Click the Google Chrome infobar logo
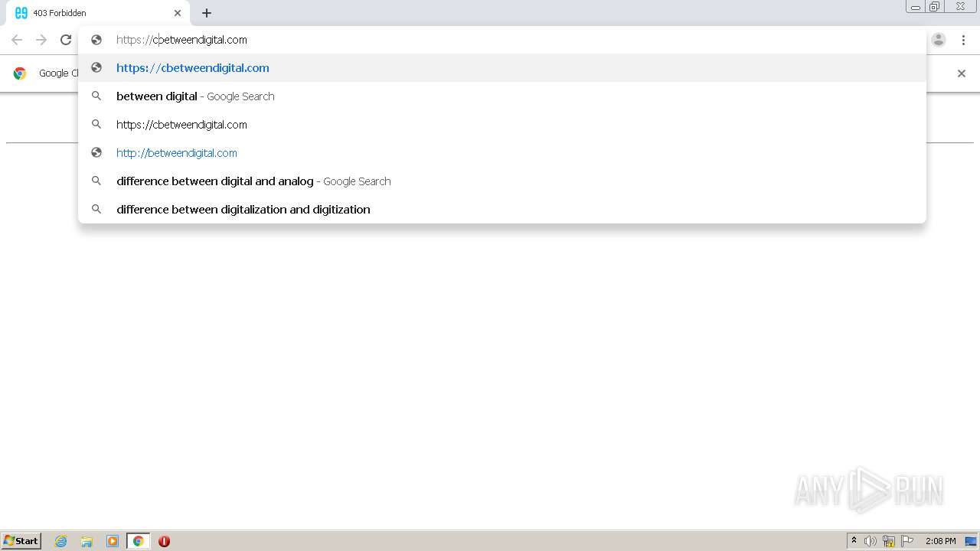Image resolution: width=980 pixels, height=551 pixels. (x=20, y=73)
